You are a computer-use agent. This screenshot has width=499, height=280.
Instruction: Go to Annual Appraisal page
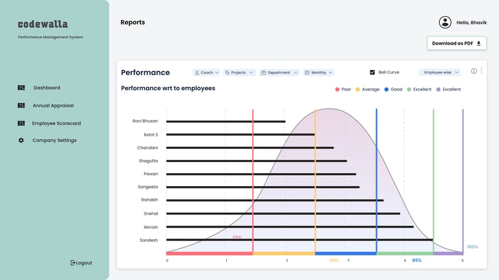point(53,105)
